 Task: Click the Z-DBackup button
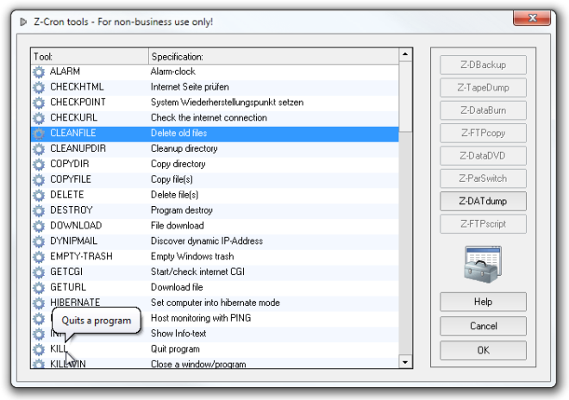tap(483, 65)
